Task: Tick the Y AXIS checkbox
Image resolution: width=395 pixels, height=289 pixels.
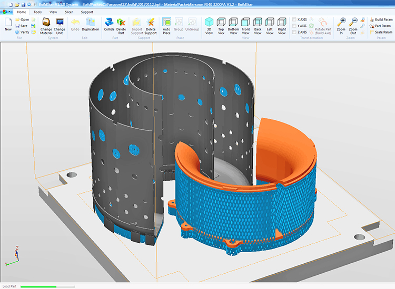Action: 294,26
